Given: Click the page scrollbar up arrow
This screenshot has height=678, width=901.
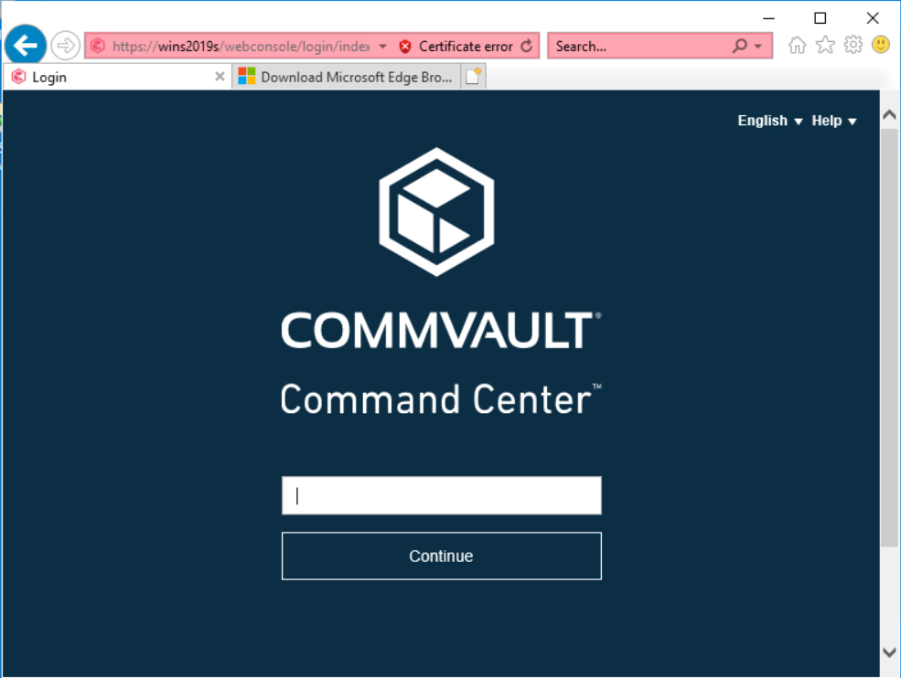Looking at the screenshot, I should (889, 115).
